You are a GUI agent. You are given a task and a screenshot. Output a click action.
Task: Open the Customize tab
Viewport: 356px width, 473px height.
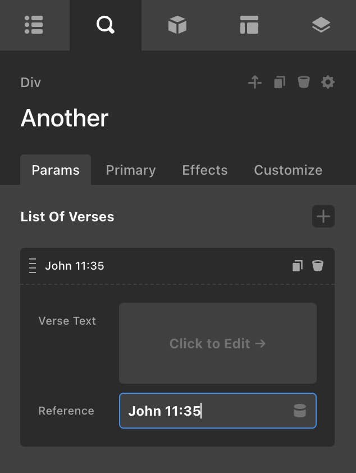288,170
